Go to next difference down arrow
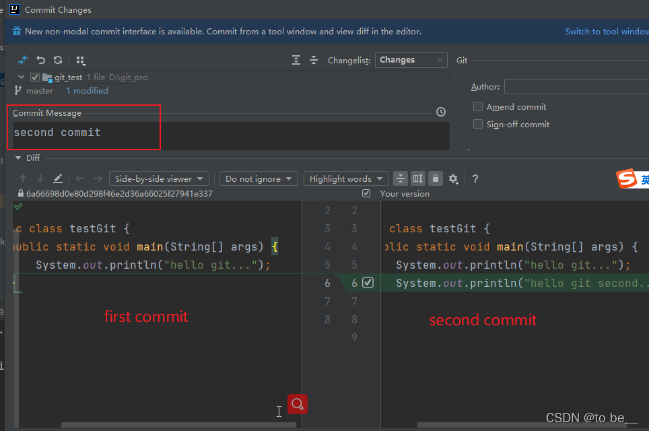649x431 pixels. pos(40,178)
